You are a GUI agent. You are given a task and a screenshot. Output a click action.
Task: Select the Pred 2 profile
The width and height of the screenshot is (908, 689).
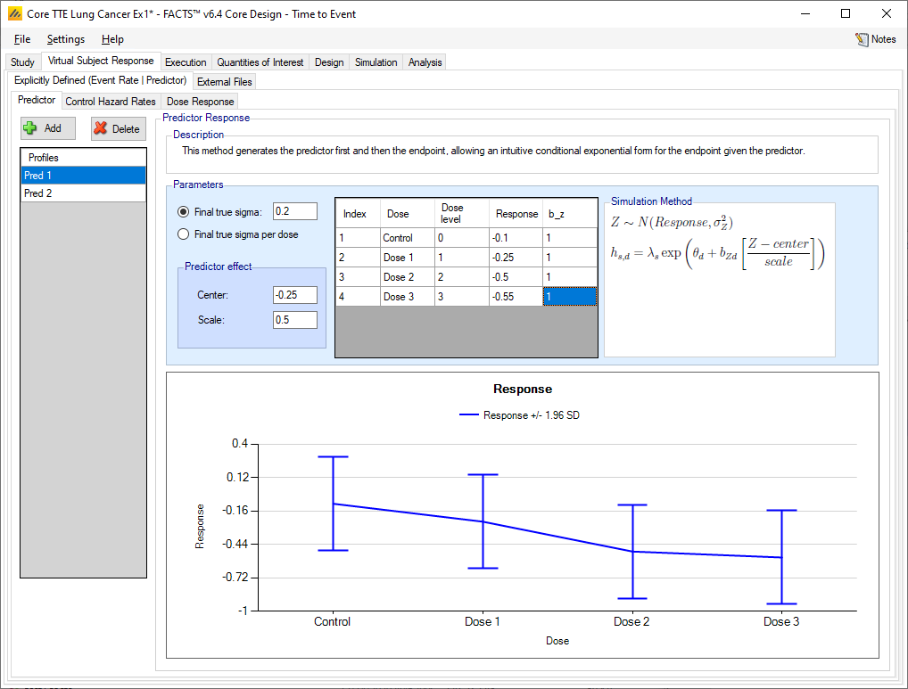pos(83,193)
